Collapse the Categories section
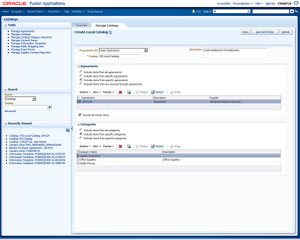 click(x=79, y=125)
